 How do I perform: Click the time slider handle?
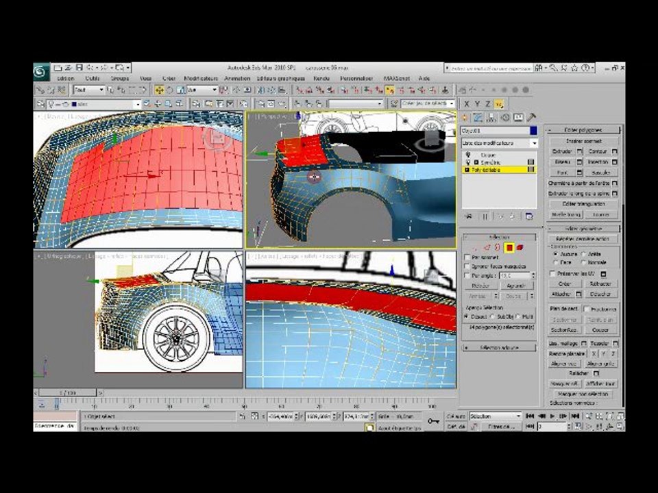[x=68, y=393]
